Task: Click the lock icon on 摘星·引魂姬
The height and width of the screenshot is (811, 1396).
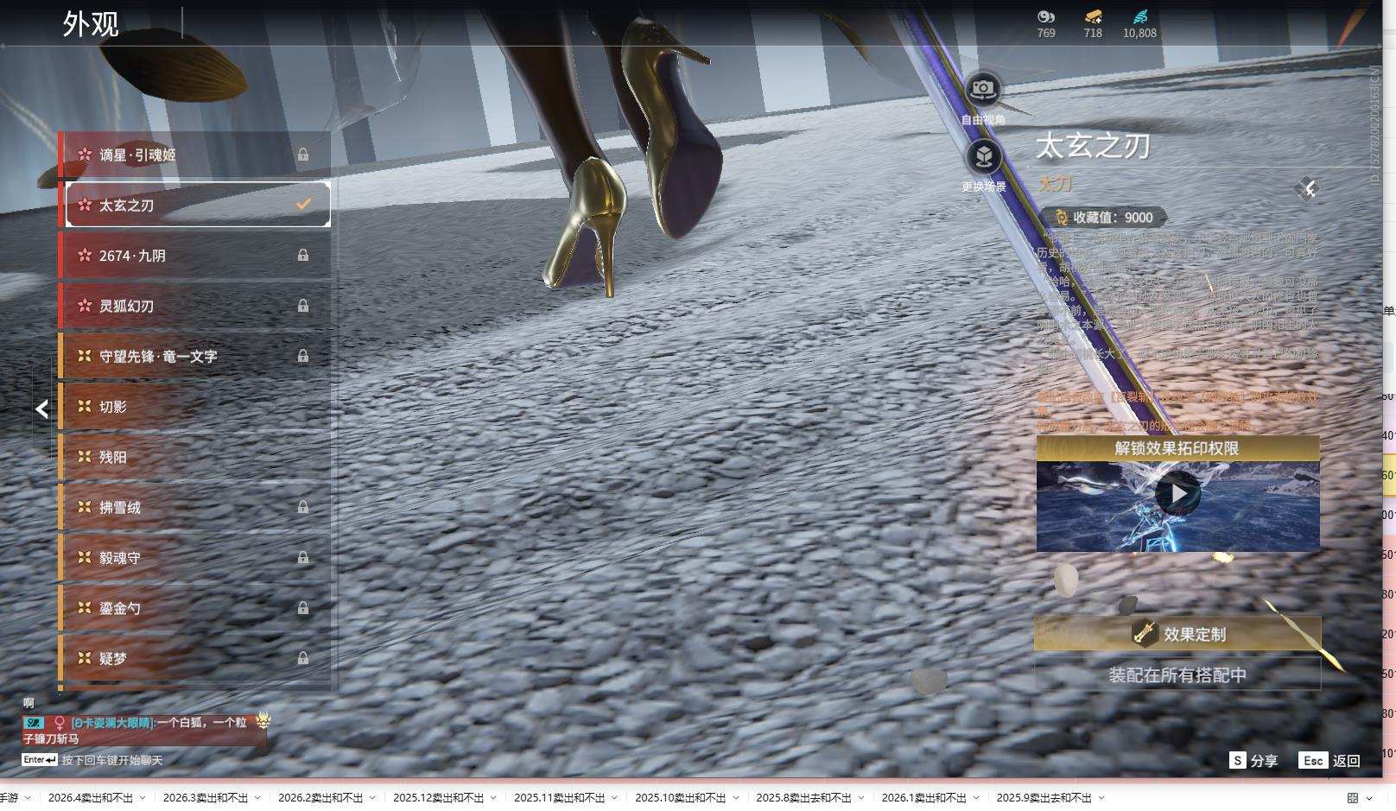Action: (303, 155)
